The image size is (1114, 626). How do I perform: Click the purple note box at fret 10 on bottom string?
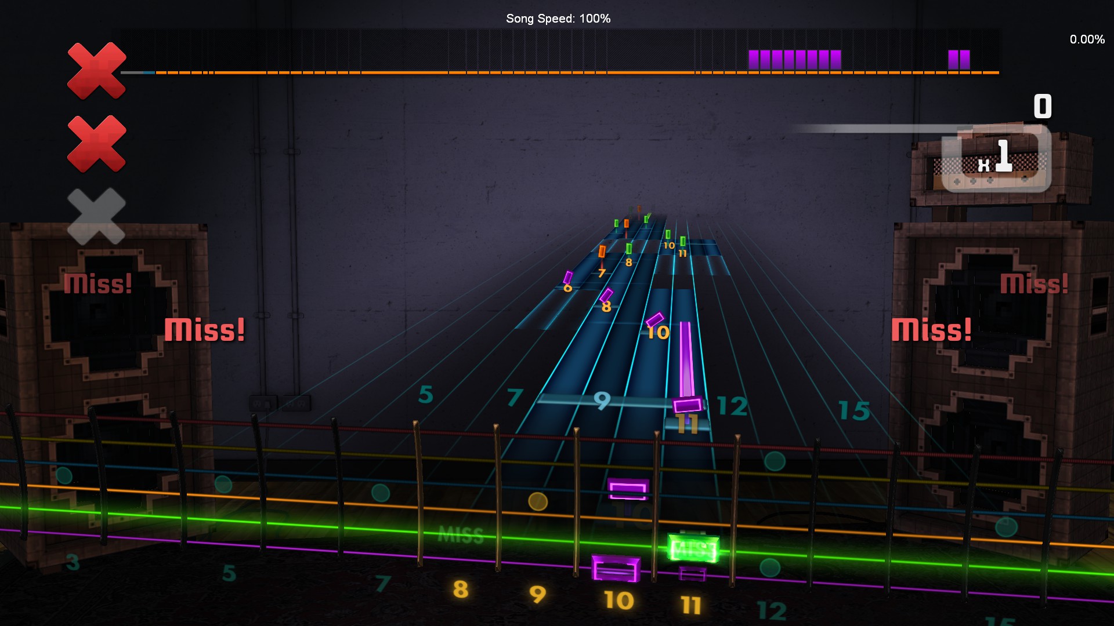click(x=616, y=568)
